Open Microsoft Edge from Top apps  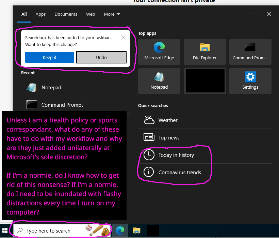coord(159,52)
